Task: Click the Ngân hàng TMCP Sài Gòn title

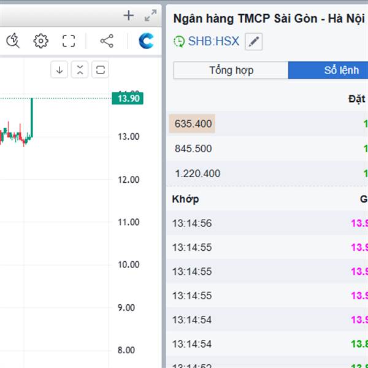Action: [x=269, y=19]
